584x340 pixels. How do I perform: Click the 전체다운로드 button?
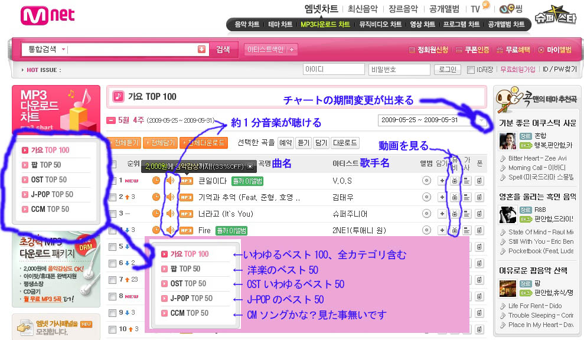tap(204, 143)
